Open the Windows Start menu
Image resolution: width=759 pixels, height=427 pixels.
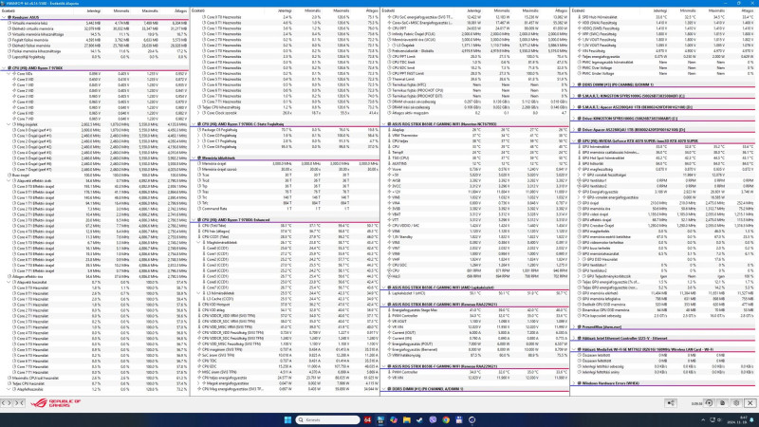pyautogui.click(x=287, y=419)
